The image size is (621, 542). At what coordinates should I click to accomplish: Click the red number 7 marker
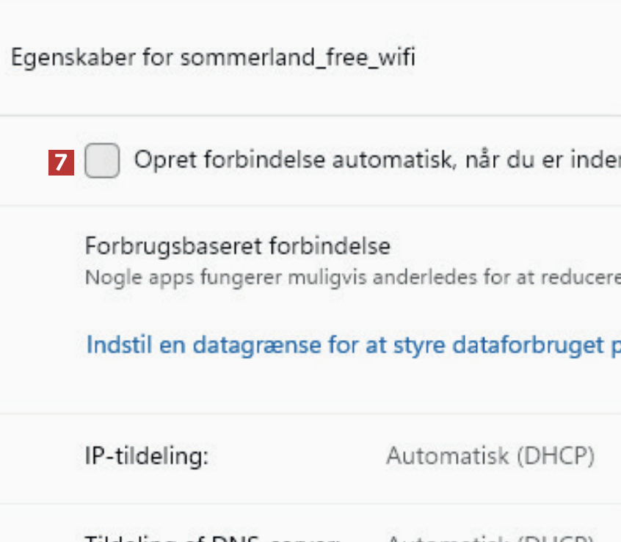click(63, 162)
